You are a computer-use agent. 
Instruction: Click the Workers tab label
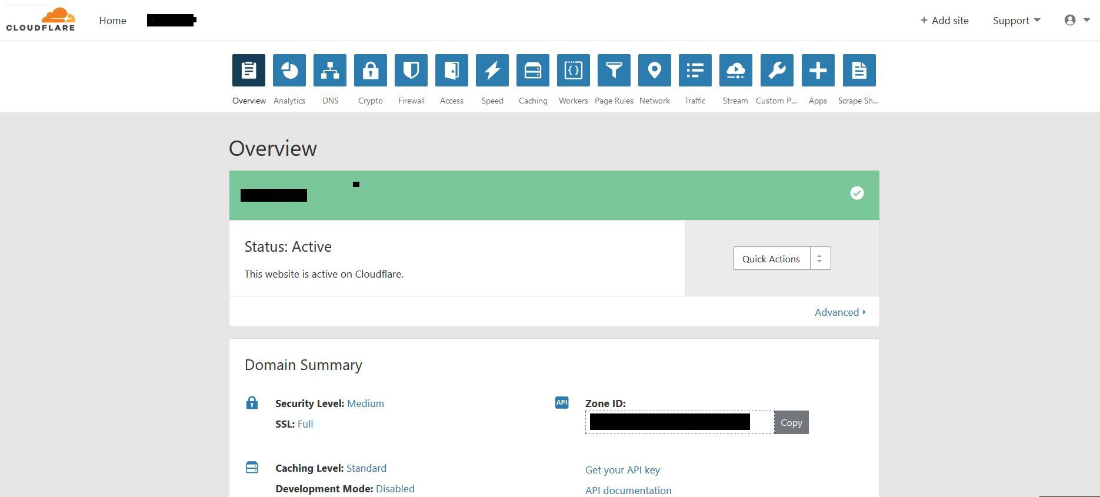(x=574, y=101)
